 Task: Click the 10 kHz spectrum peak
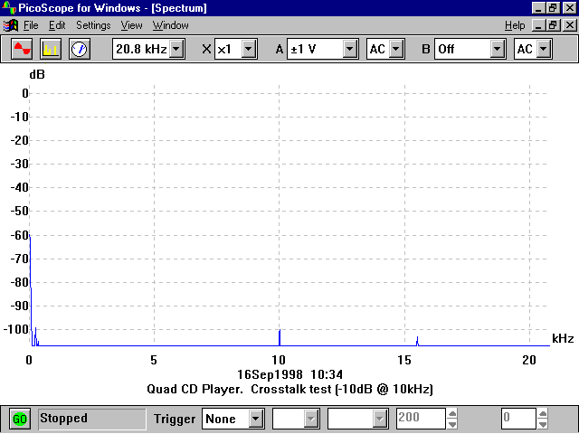point(280,337)
